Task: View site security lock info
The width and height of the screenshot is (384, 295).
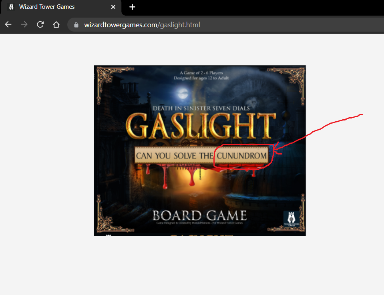Action: 76,25
